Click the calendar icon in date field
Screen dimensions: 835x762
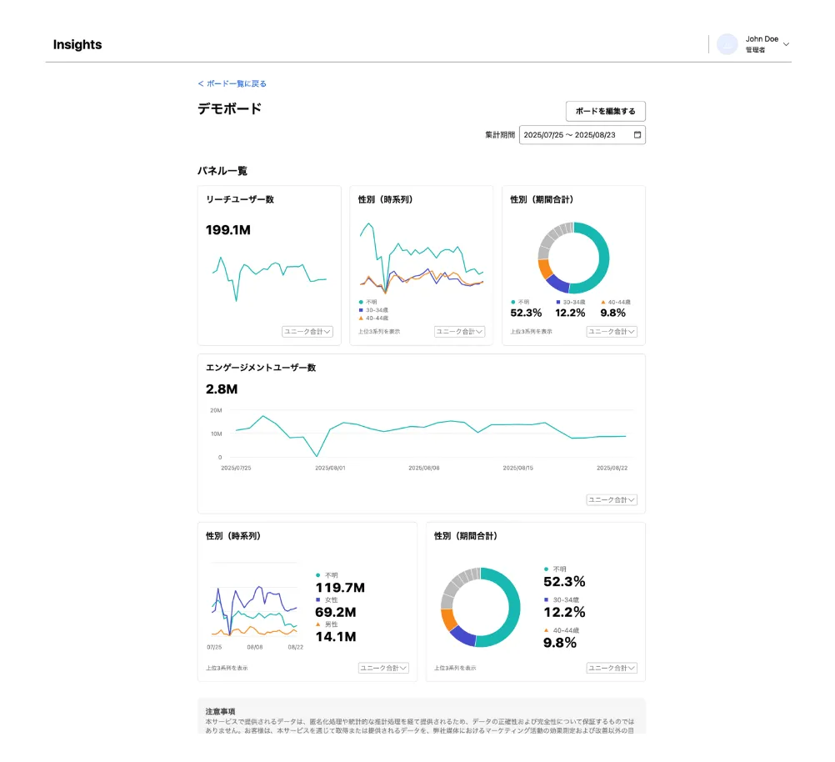637,135
